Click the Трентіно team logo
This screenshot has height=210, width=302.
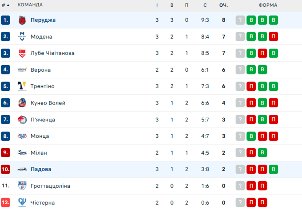coord(22,86)
